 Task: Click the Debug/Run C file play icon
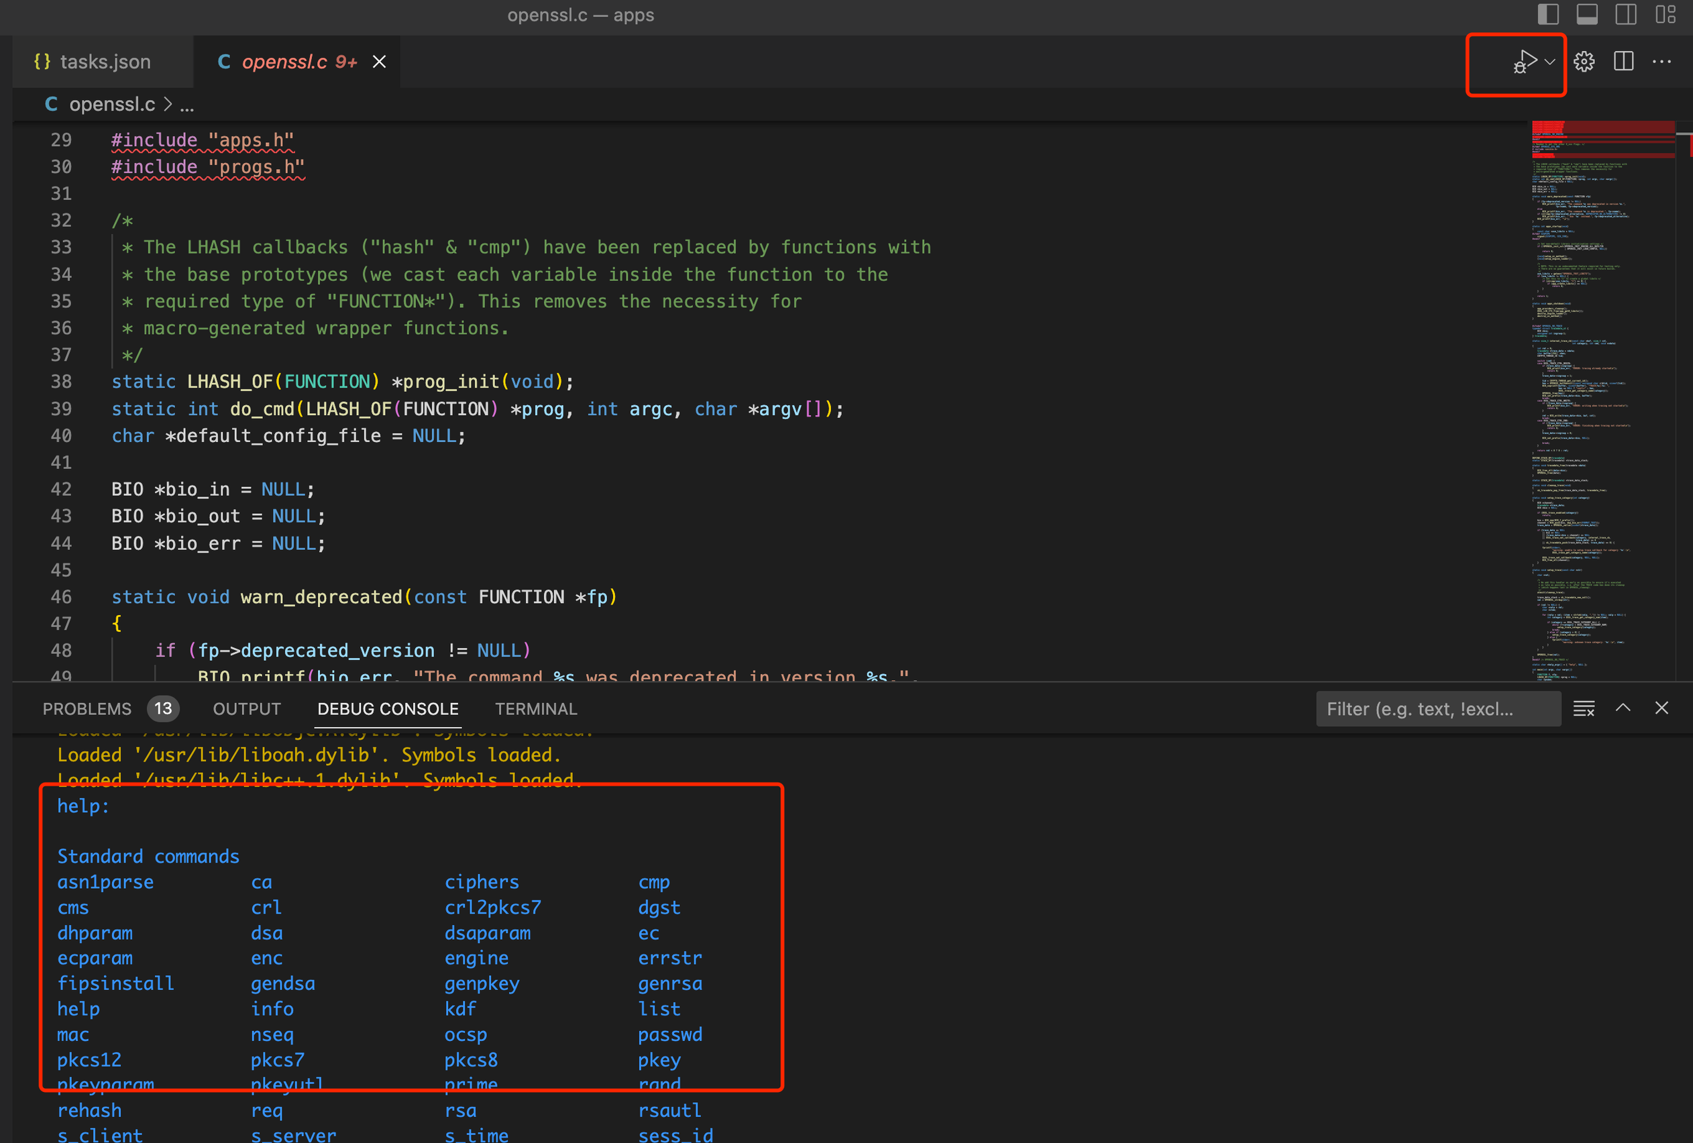1525,62
